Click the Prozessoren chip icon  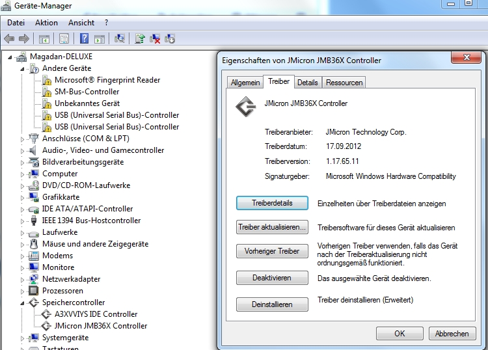(34, 291)
